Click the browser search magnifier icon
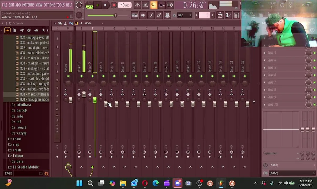317x189 pixels. 46,174
